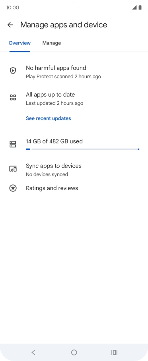148x361 pixels.
Task: Tap Play Protect scanned 2 hours ago
Action: tap(63, 76)
